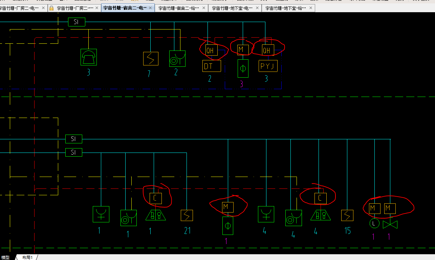Viewport: 435px width, 260px height.
Task: Select the DT box
Action: click(x=212, y=66)
